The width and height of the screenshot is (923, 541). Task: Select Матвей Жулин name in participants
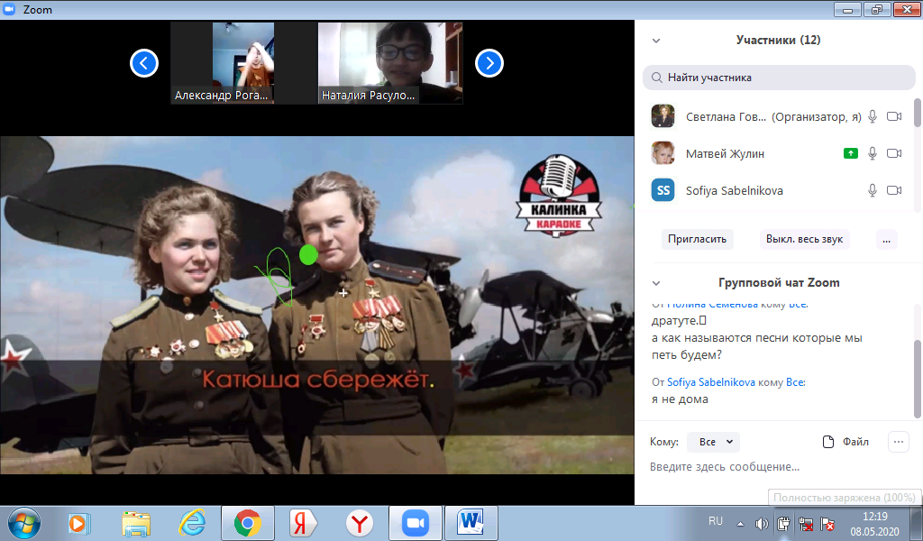click(725, 153)
